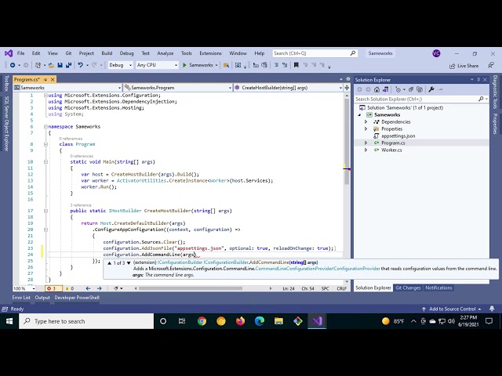Click the Live Share button
This screenshot has width=502, height=376.
click(464, 66)
